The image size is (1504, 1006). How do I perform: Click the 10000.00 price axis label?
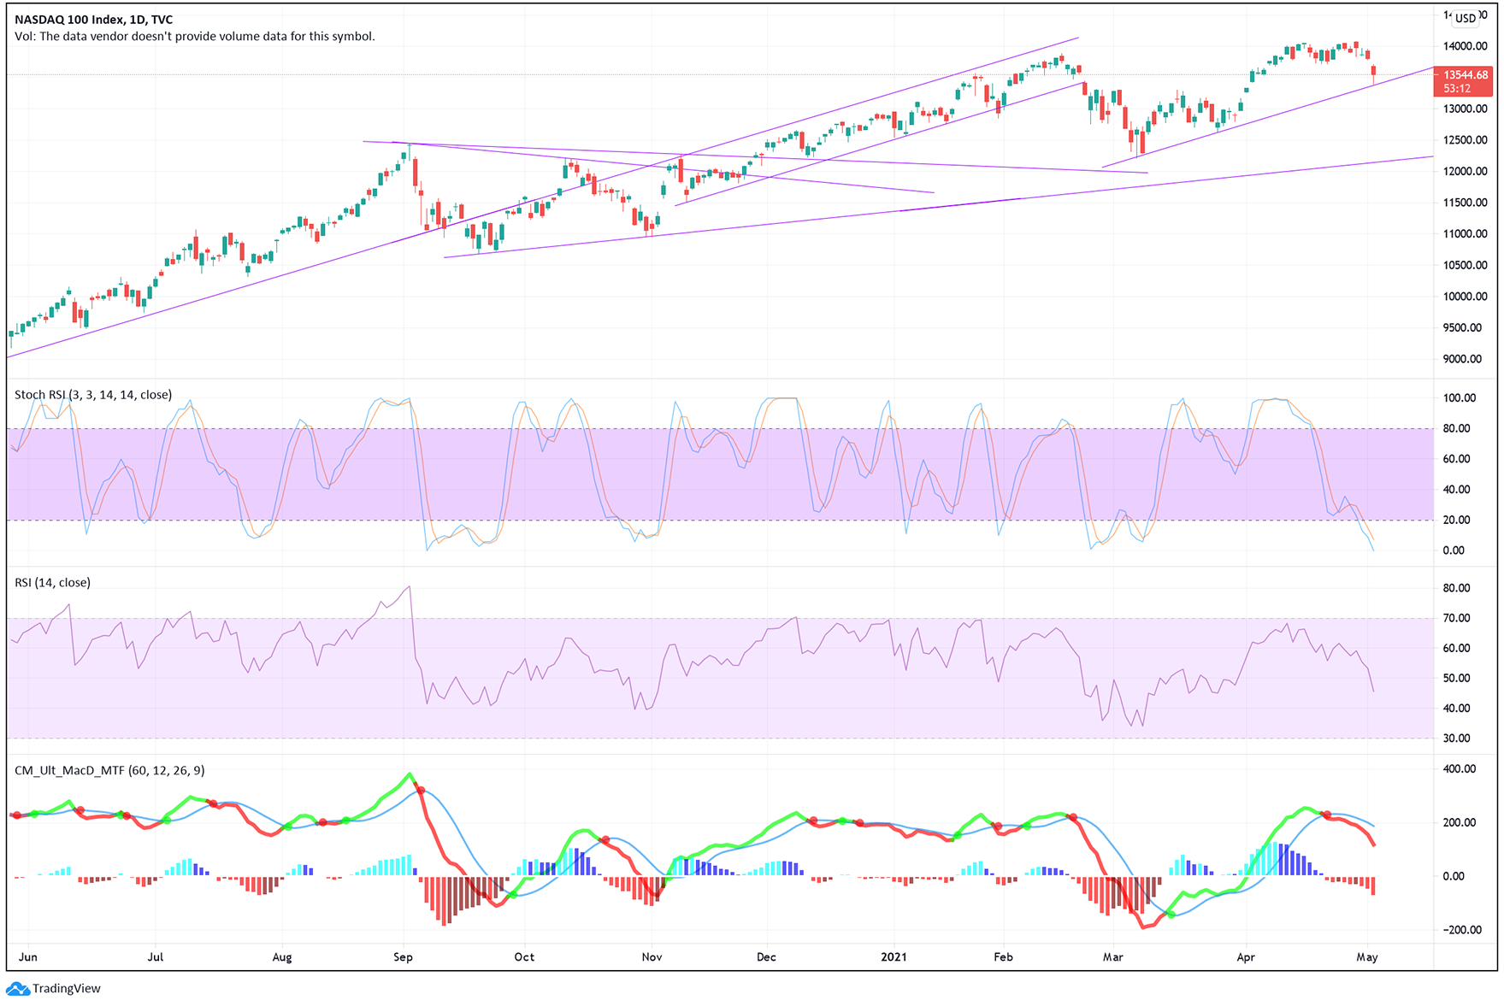[x=1465, y=297]
